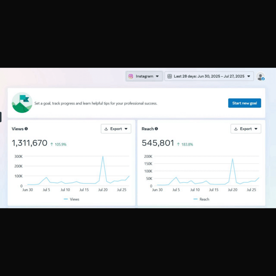
Task: Toggle the Reach legend below the chart
Action: click(201, 199)
